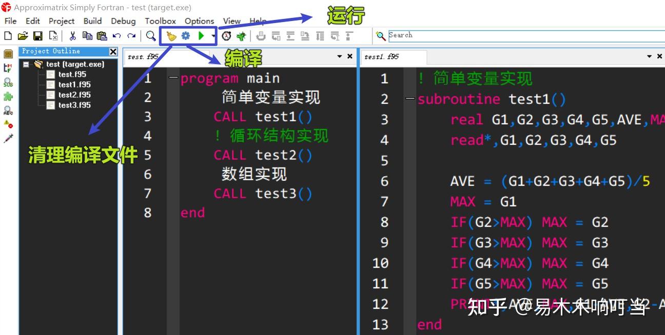
Task: Click the search icon beside the Search box
Action: [x=381, y=36]
